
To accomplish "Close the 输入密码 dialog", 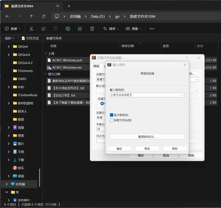I will pyautogui.click(x=185, y=65).
